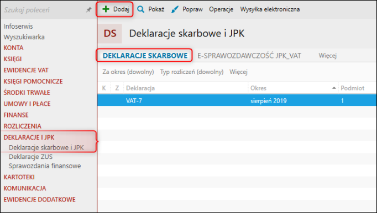Expand the KONTA section
The image size is (377, 213).
(13, 48)
